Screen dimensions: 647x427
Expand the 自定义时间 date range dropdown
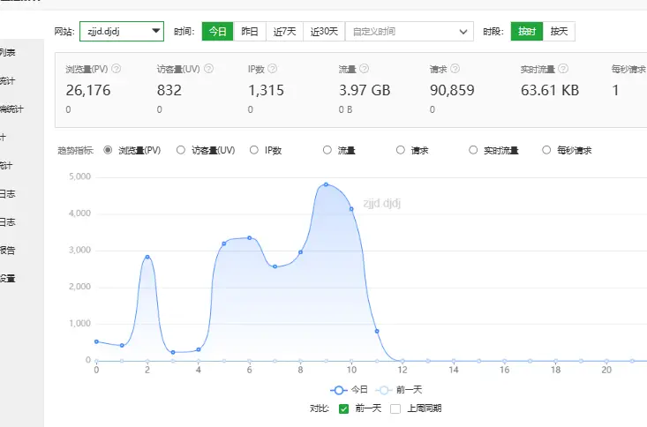[x=409, y=32]
